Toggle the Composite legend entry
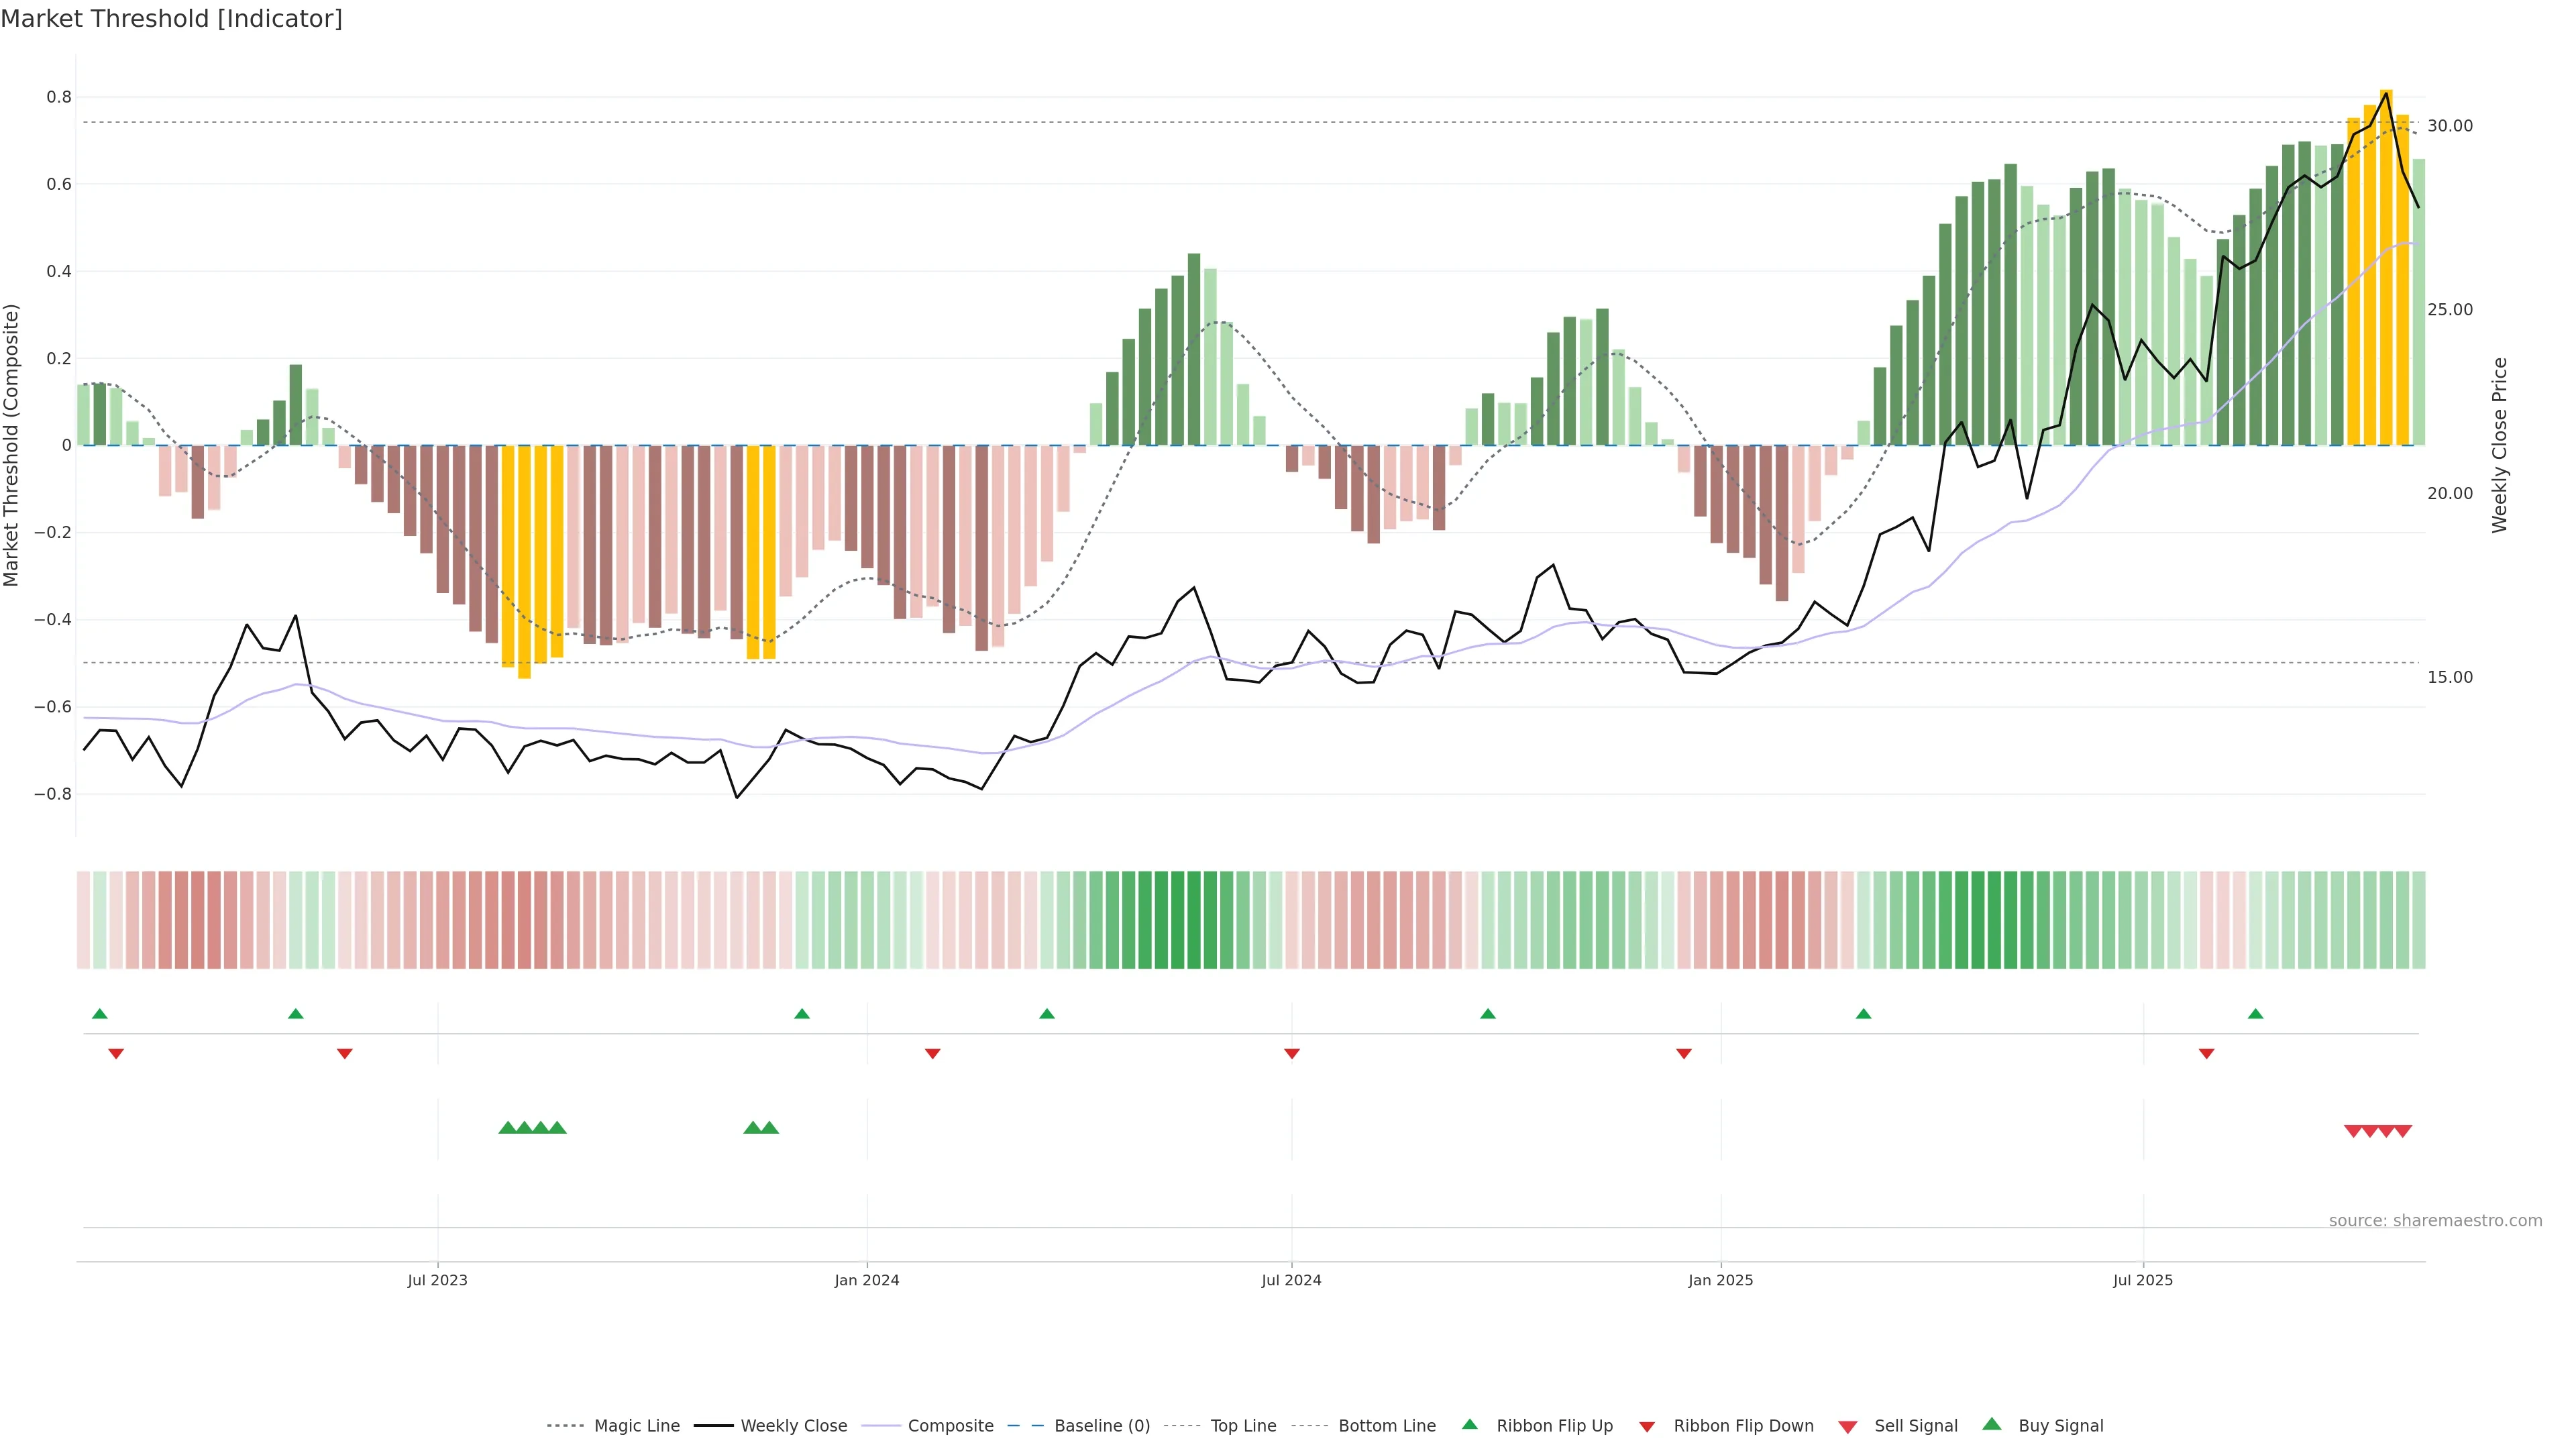 tap(950, 1426)
